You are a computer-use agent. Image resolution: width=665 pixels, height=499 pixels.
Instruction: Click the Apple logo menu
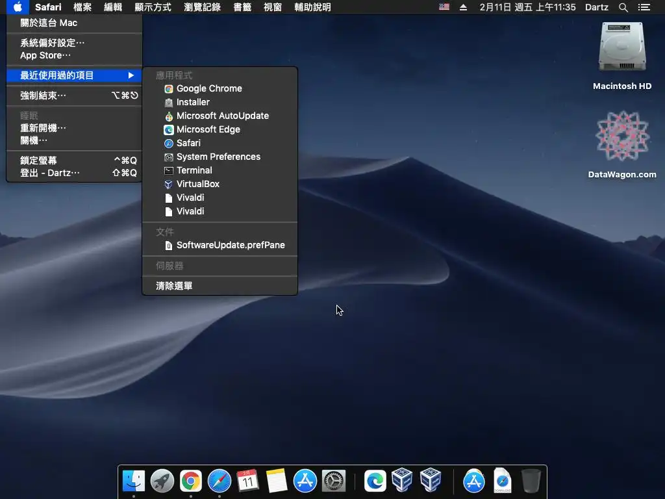click(x=18, y=6)
